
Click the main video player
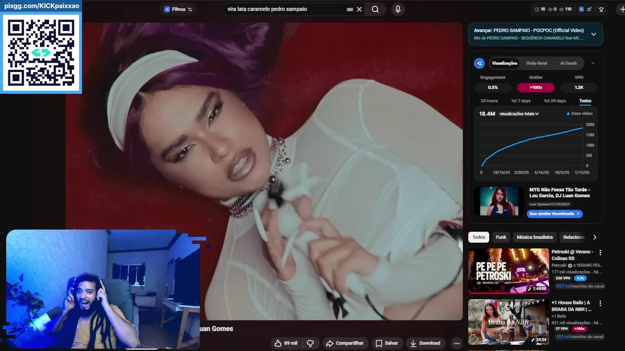264,171
